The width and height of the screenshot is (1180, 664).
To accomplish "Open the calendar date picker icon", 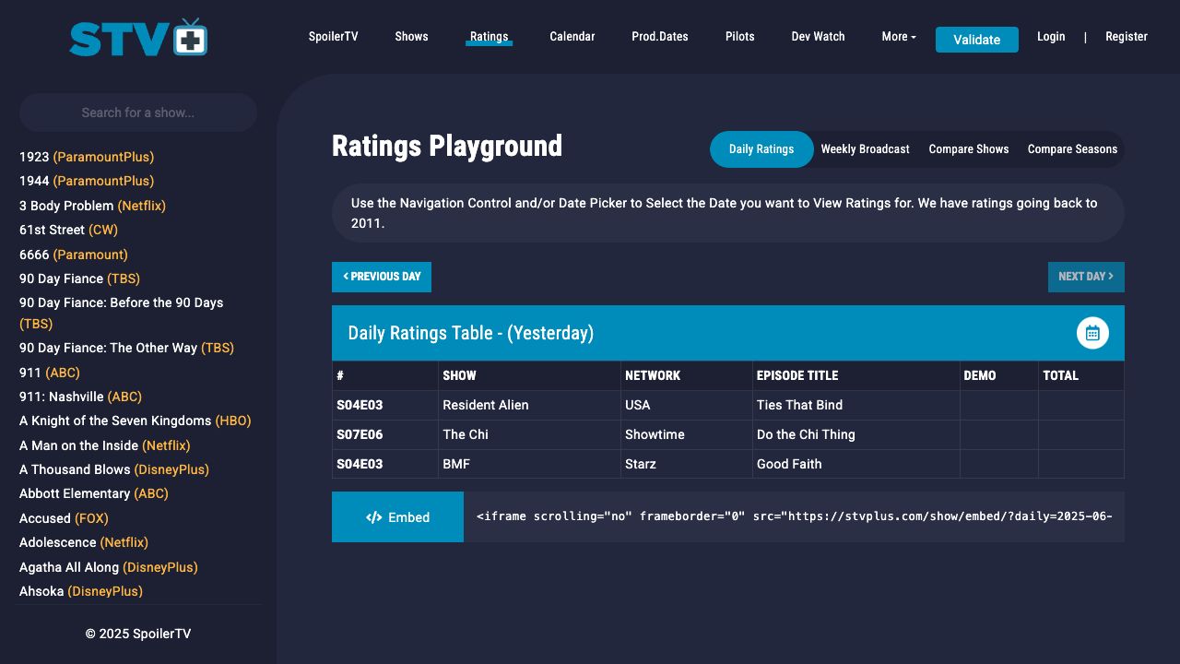I will pos(1092,333).
